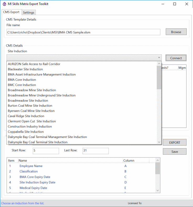Maximize the Export Toolkit window
The image size is (193, 207).
(x=175, y=4)
